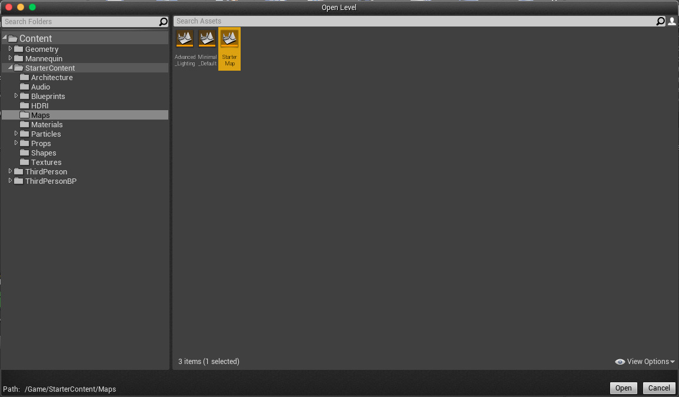Viewport: 679px width, 397px height.
Task: Click the StarterMap level asset icon
Action: [229, 39]
